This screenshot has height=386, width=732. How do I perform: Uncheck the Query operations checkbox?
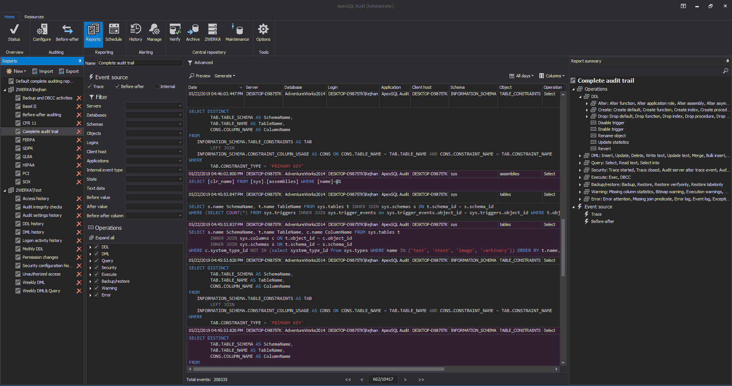(x=97, y=261)
